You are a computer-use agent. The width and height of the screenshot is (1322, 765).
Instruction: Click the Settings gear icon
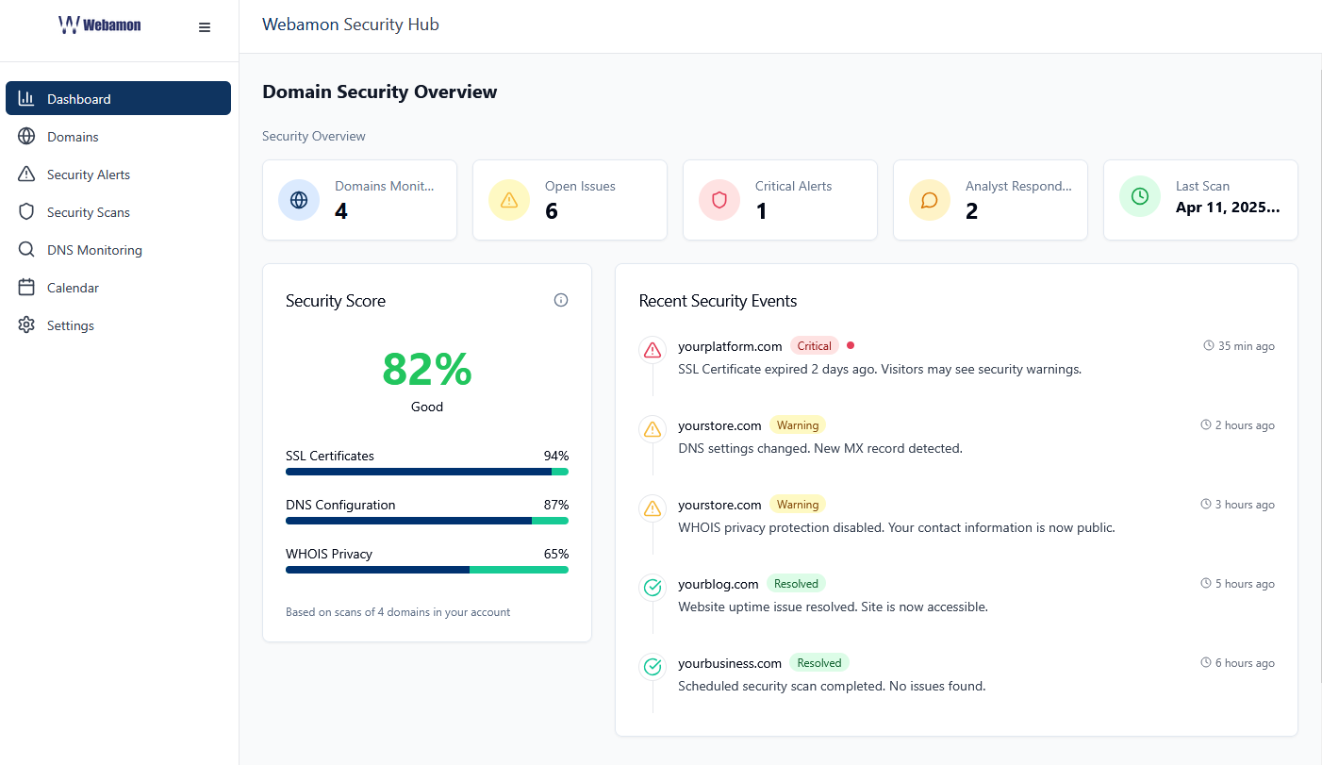tap(26, 325)
